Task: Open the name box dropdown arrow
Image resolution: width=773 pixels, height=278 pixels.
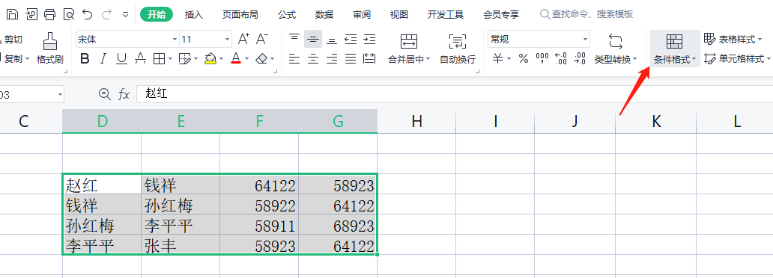Action: tap(60, 94)
